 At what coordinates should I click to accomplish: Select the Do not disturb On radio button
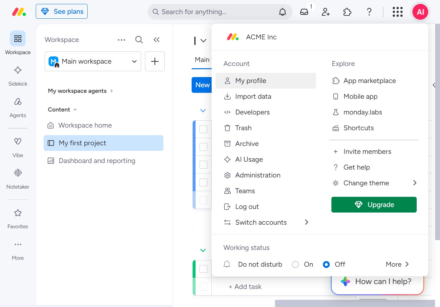(x=295, y=264)
